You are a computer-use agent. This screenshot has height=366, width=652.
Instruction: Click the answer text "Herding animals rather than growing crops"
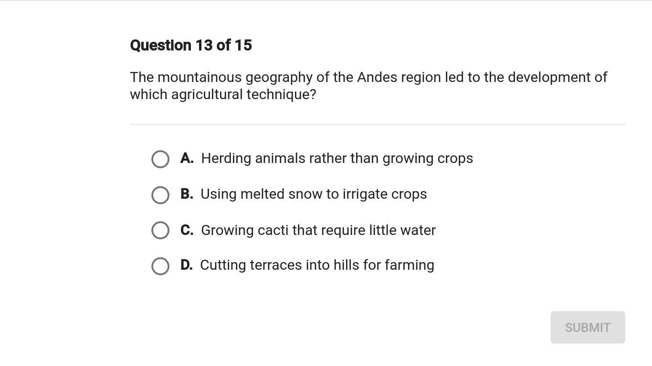(337, 158)
